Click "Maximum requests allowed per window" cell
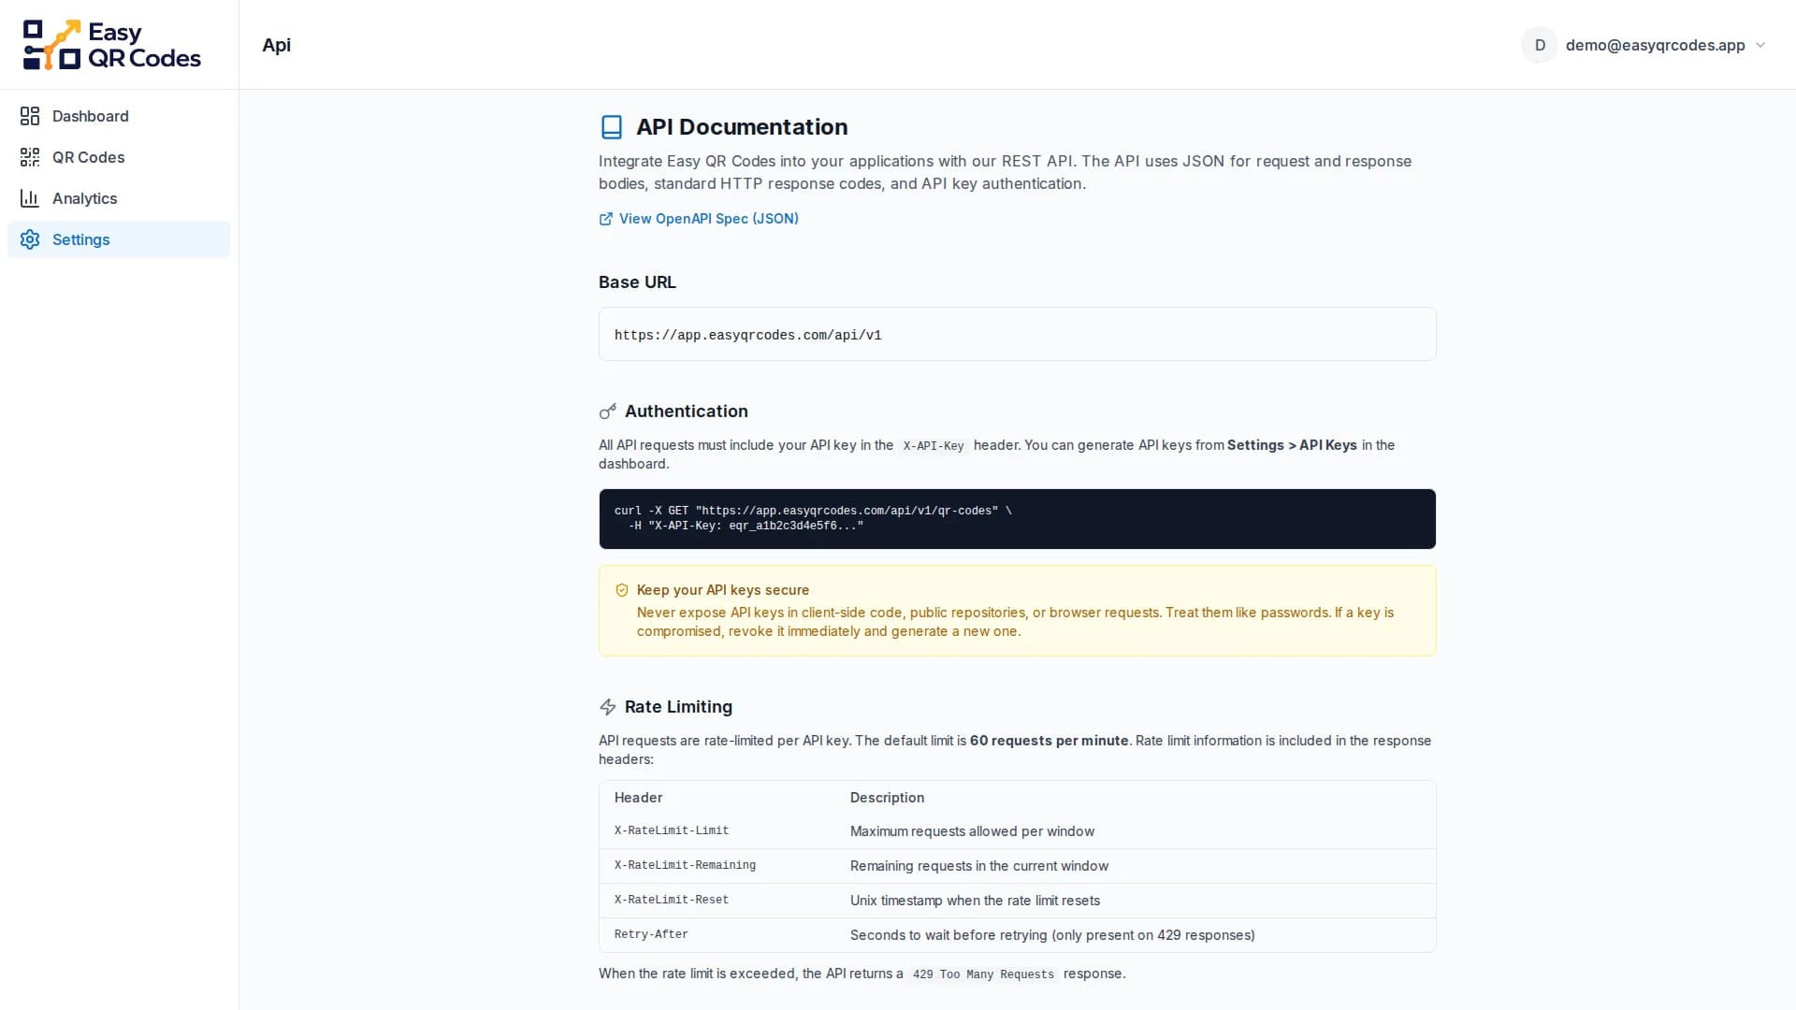The height and width of the screenshot is (1010, 1796). coord(972,831)
